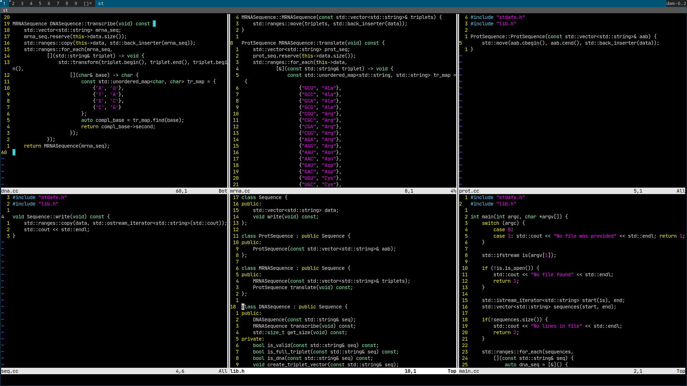Select the lib.h status line

pos(237,371)
